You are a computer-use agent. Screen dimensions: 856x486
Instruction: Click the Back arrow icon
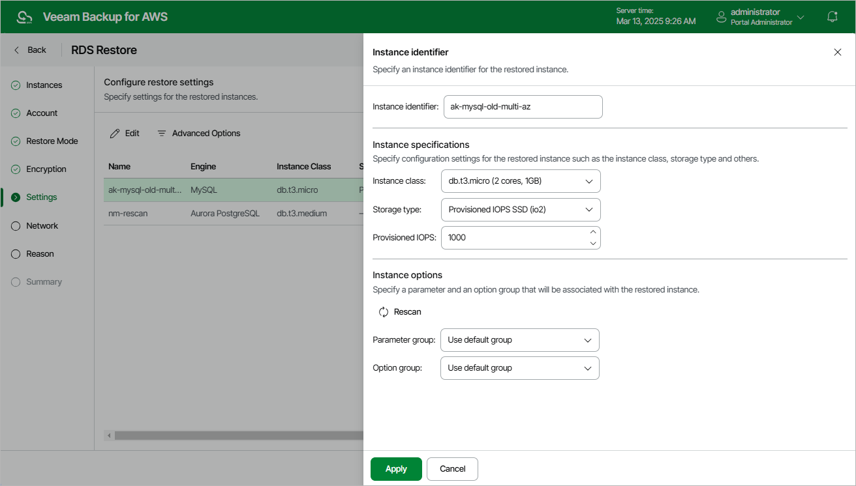click(x=17, y=50)
